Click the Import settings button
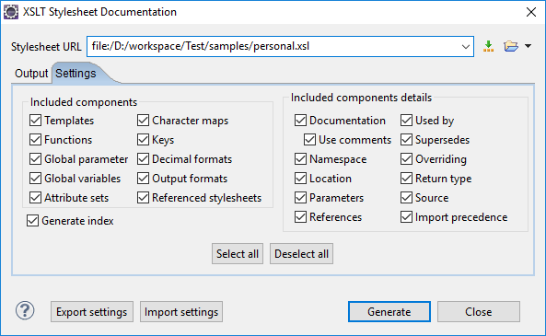The width and height of the screenshot is (546, 336). tap(181, 312)
